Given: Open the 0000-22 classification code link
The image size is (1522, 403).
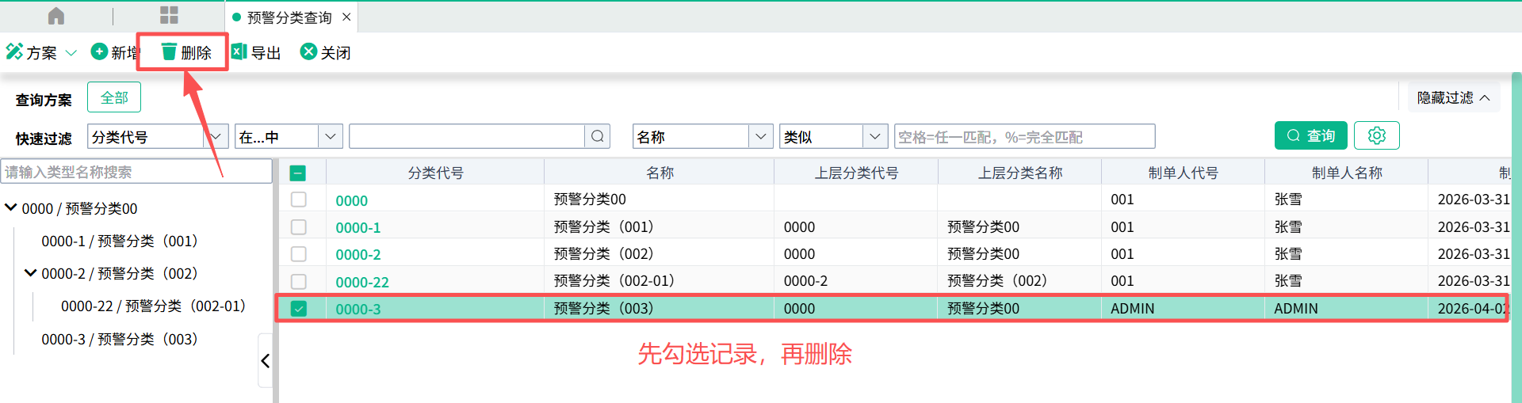Looking at the screenshot, I should point(361,282).
